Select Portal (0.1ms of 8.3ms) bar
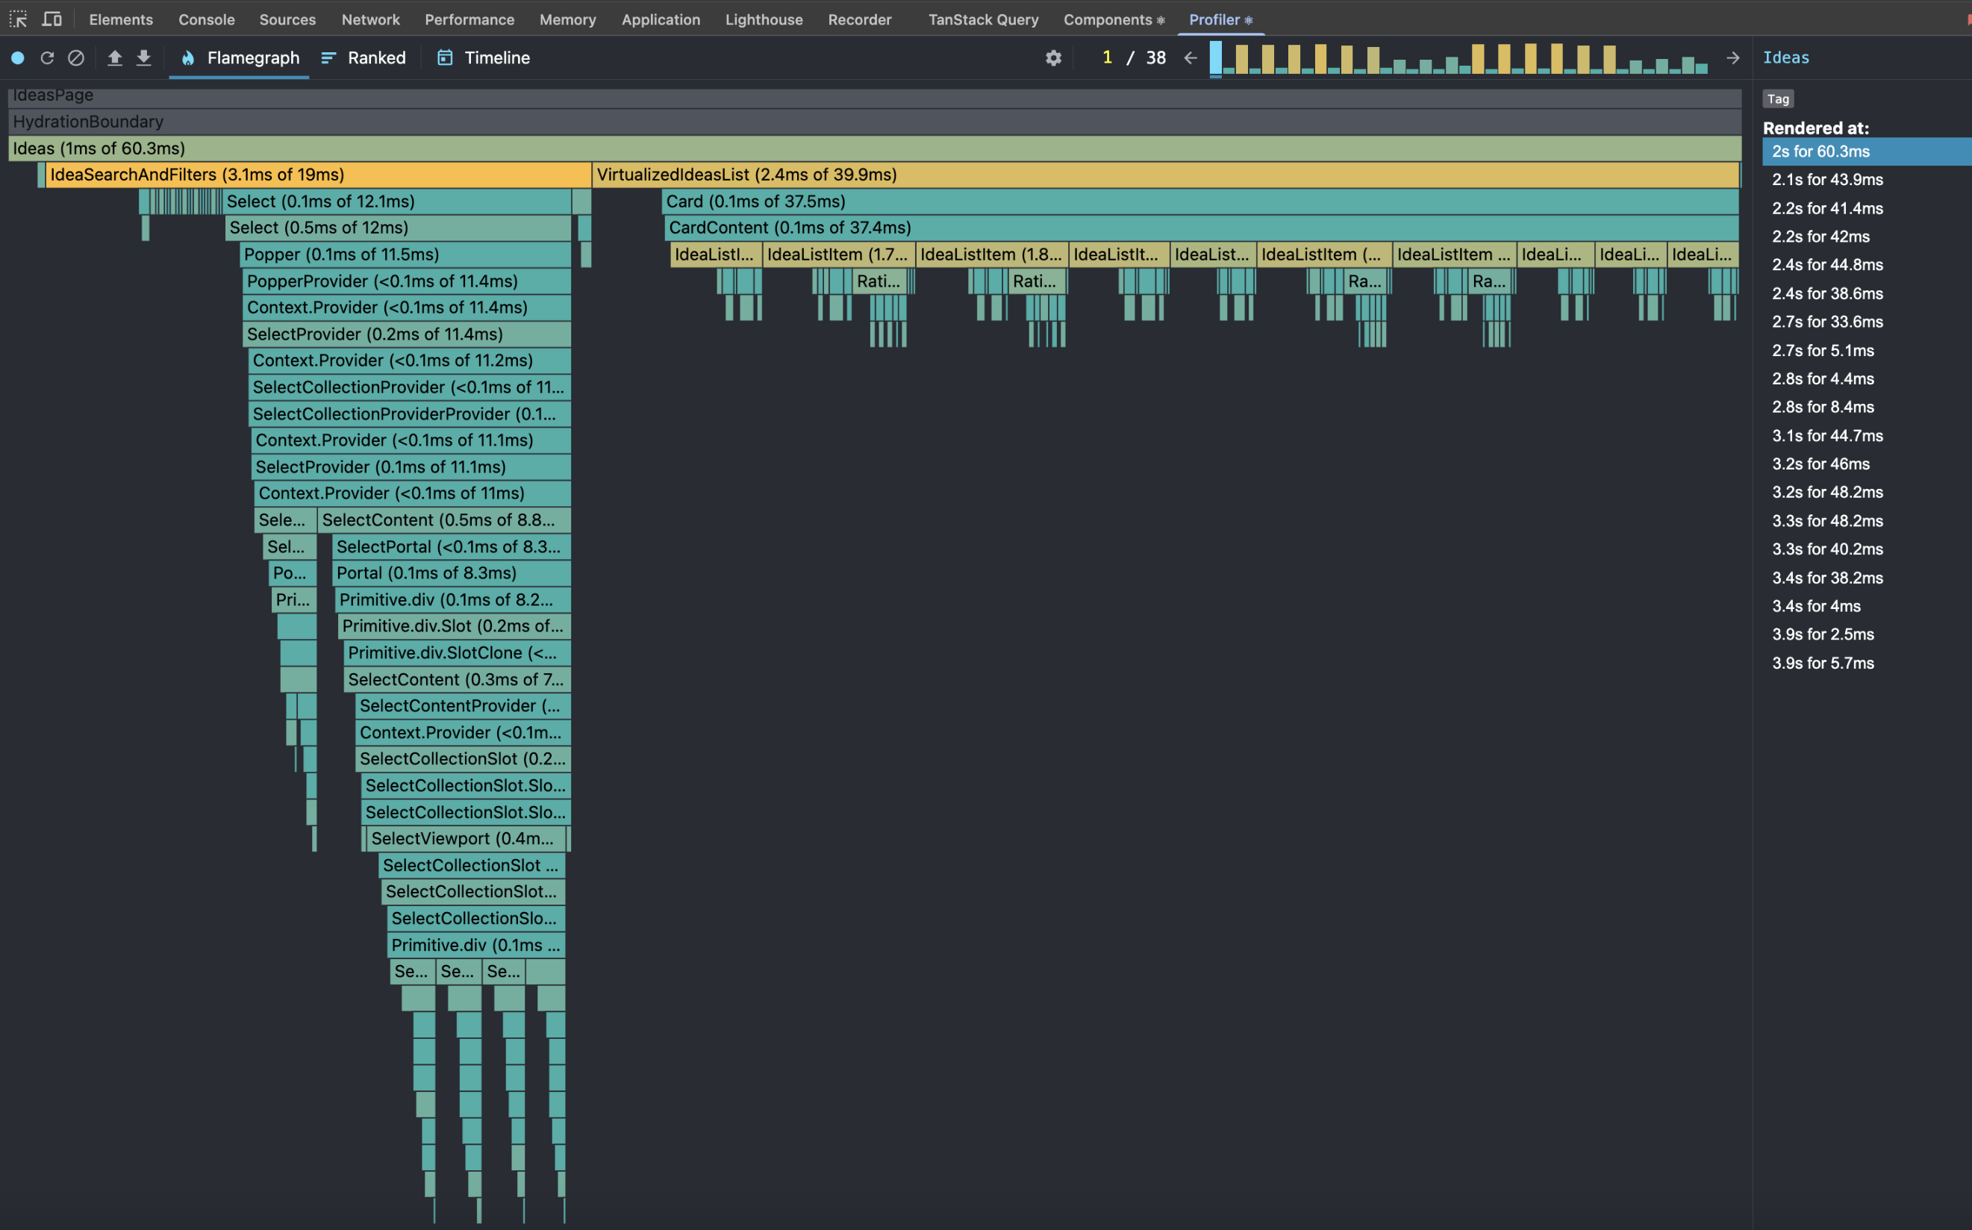Screen dimensions: 1972x1230 click(452, 573)
